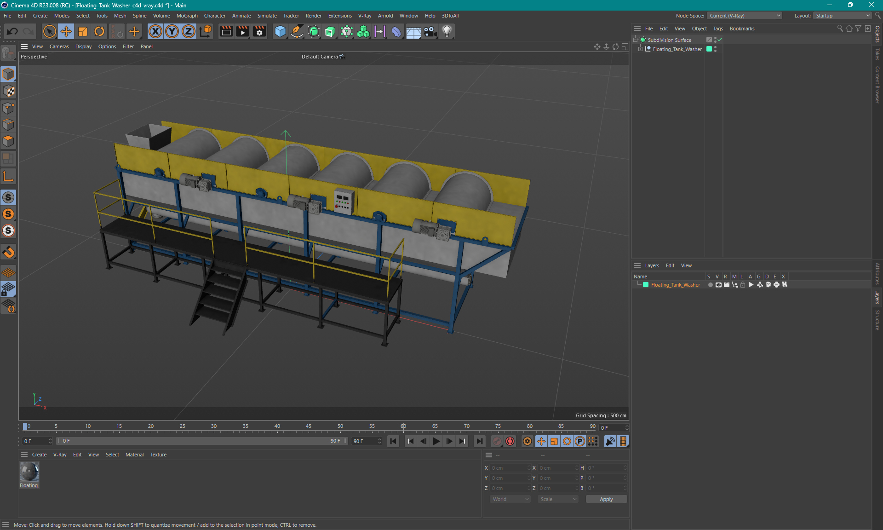Enable Record Active Objects button
Screen dimensions: 883x530
coord(497,441)
